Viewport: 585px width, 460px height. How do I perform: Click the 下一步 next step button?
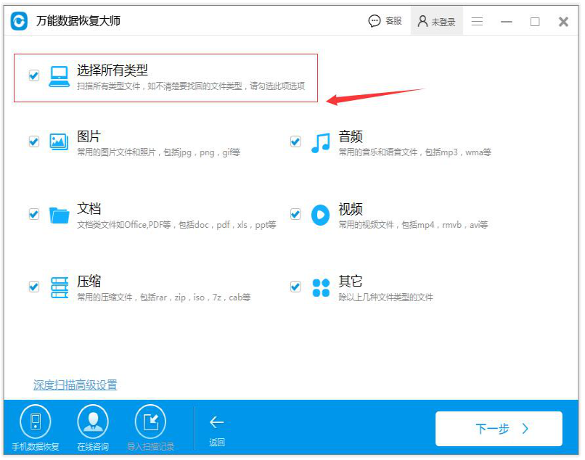click(x=499, y=429)
